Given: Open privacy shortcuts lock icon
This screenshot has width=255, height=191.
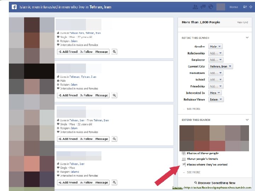Looking at the screenshot, I should click(245, 7).
